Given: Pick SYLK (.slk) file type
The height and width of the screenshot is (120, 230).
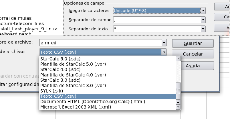Looking at the screenshot, I should pos(52,91).
